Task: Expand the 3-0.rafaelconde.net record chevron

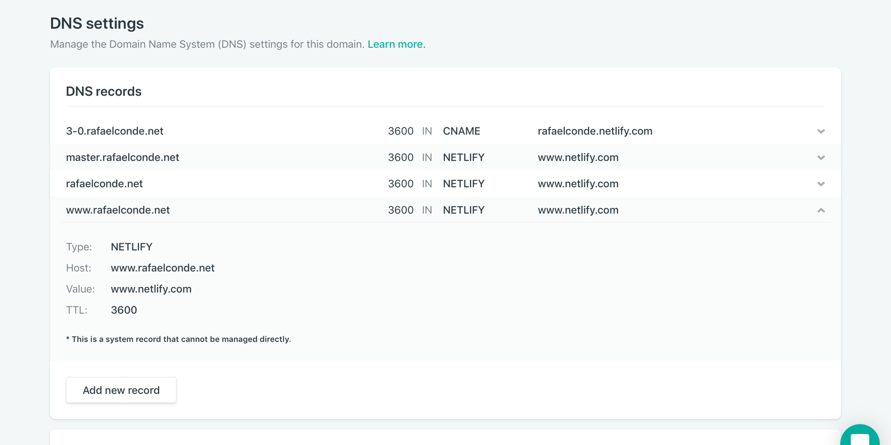Action: pos(820,131)
